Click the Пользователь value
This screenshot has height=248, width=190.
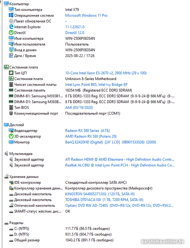[x=77, y=44]
